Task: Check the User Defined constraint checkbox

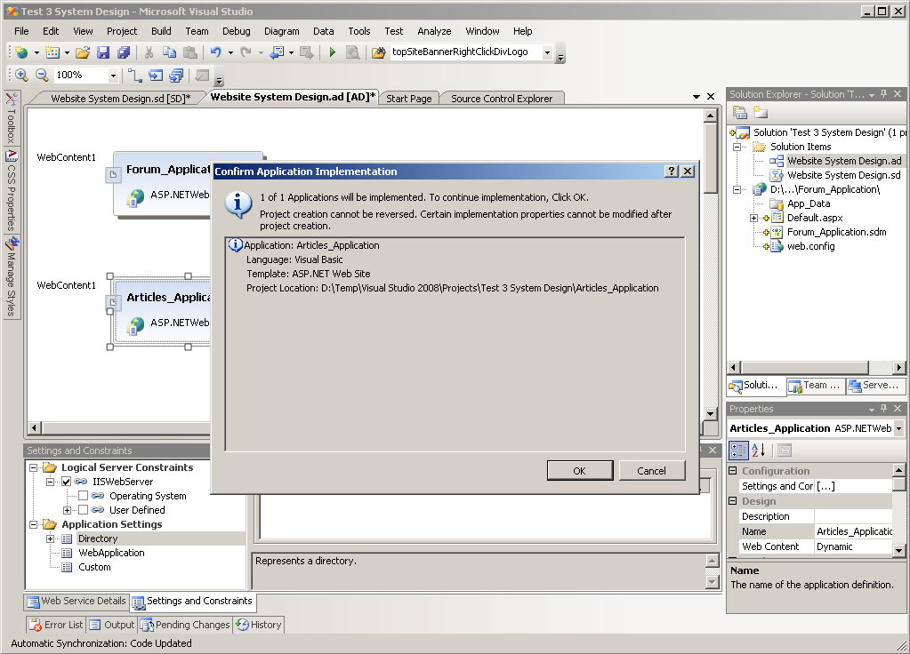Action: point(83,510)
